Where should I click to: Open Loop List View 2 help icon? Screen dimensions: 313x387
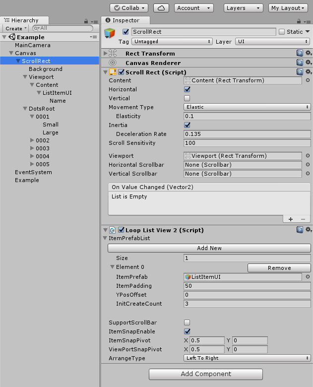[x=300, y=230]
